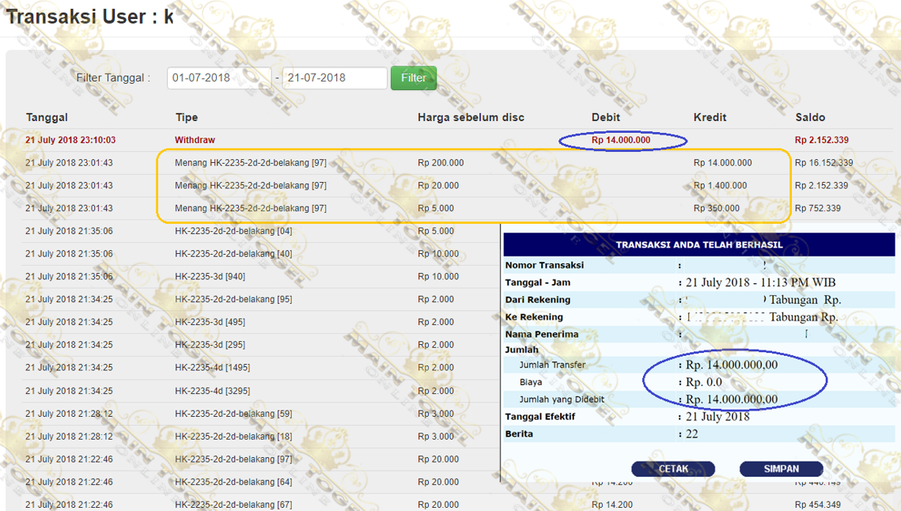Click the Tipe column header
The image size is (901, 511).
coord(187,117)
